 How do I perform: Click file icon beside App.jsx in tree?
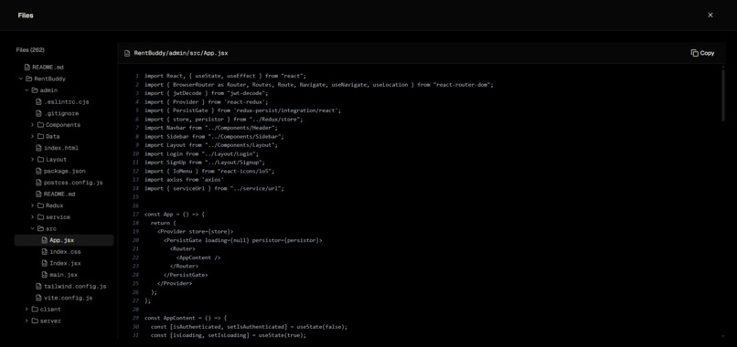tap(45, 240)
